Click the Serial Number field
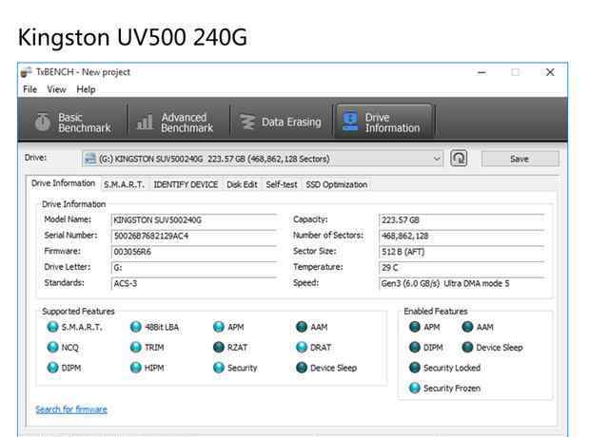 point(194,236)
